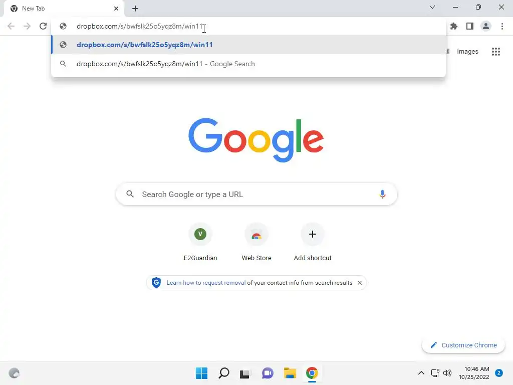Click the browser back arrow
The image size is (513, 385).
point(11,26)
